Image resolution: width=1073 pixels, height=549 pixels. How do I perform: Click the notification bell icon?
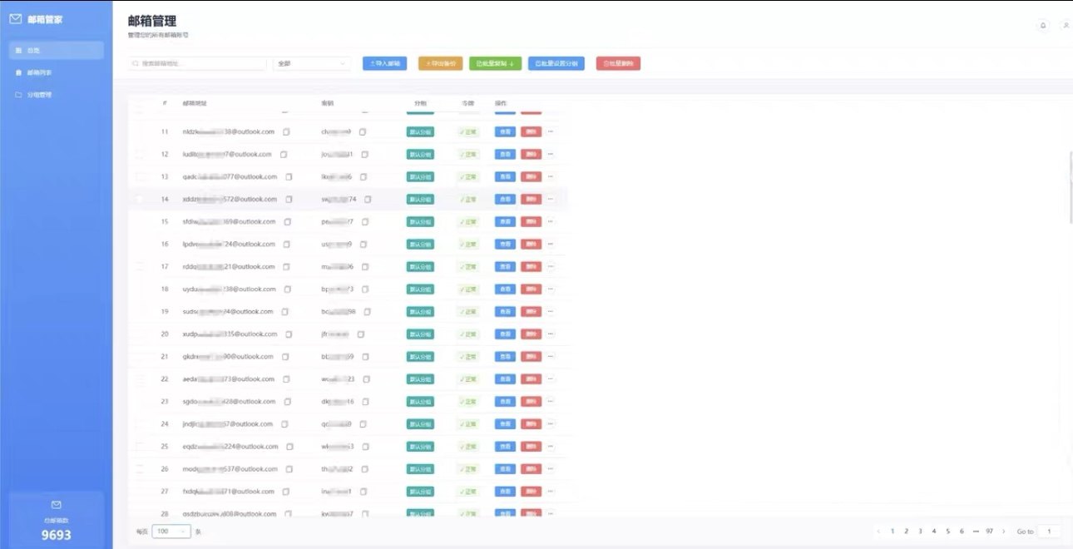coord(1042,26)
